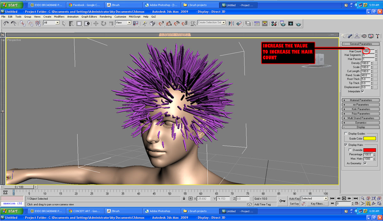Open the Create Selection Set dropdown
Viewport: 383px width, 221px height.
[x=223, y=23]
